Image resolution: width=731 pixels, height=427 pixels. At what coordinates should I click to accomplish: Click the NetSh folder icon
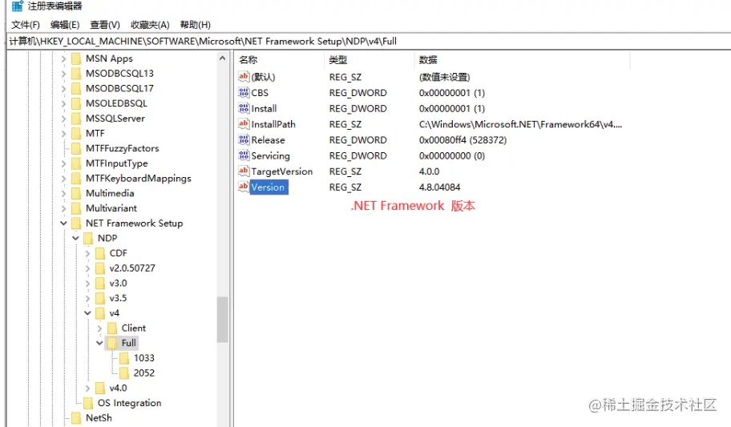[x=76, y=417]
